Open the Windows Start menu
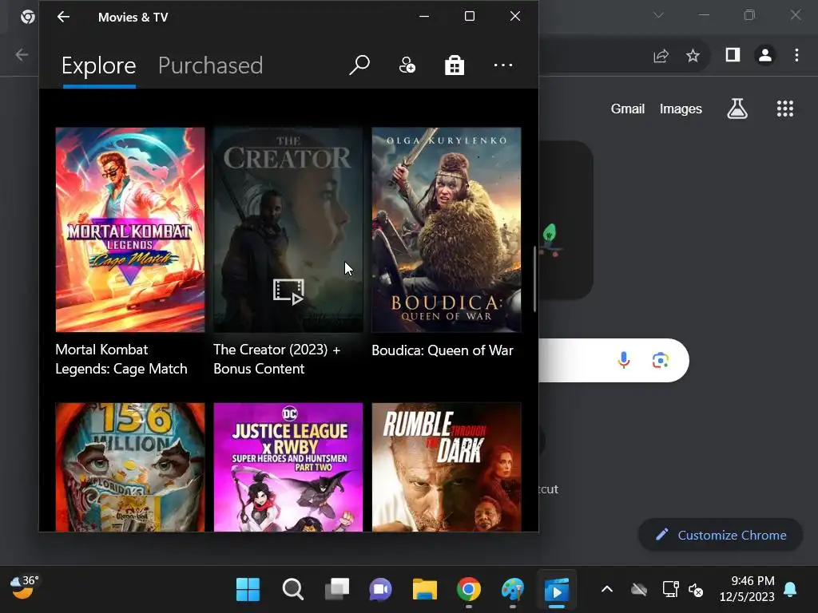The image size is (818, 613). 248,590
